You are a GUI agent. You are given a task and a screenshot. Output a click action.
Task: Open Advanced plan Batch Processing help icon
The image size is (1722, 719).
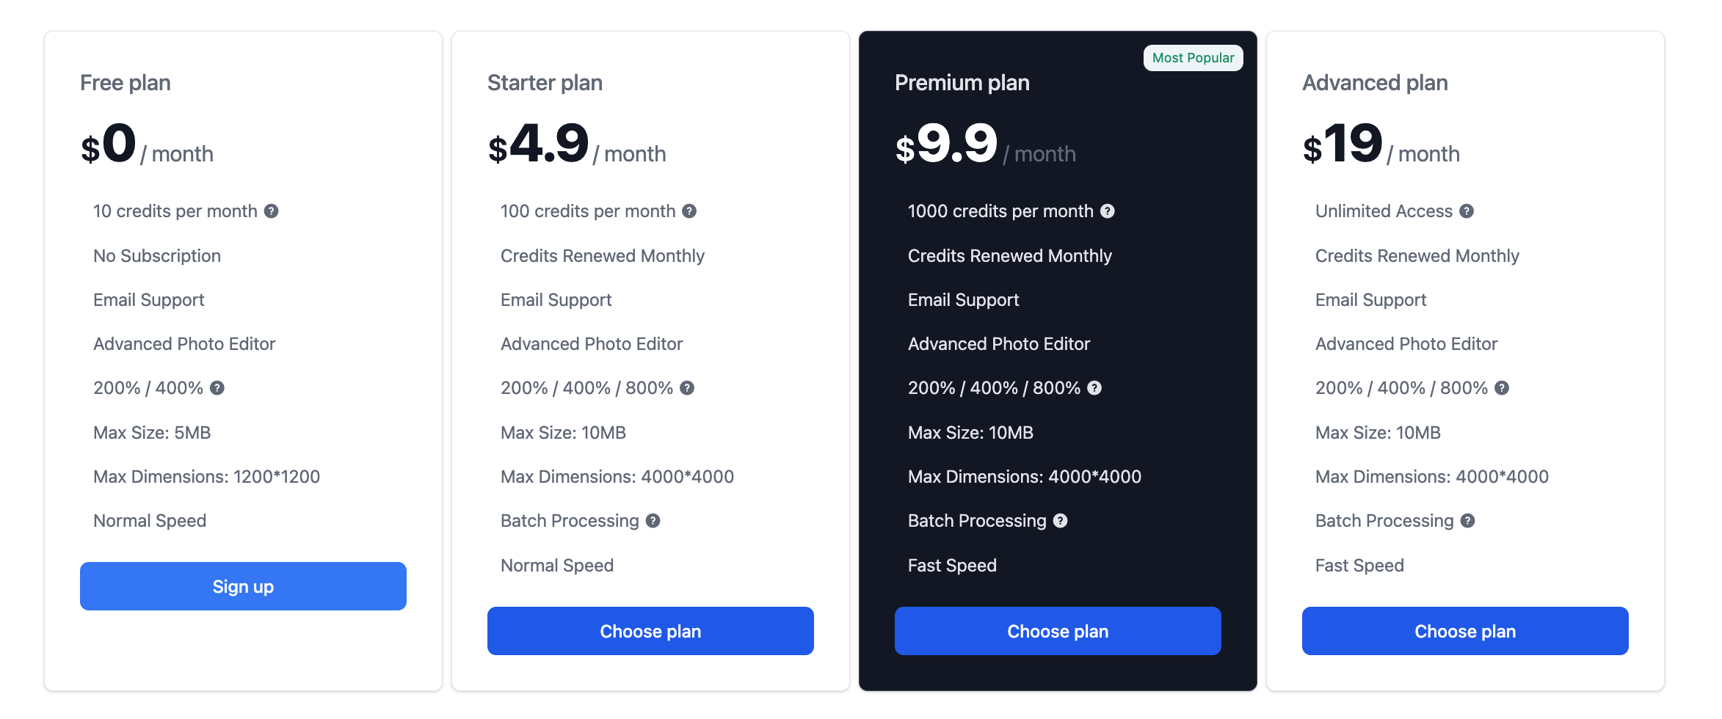[x=1467, y=521]
